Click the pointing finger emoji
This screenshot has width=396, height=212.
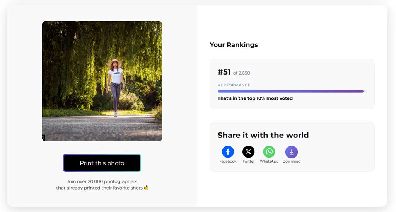point(146,188)
